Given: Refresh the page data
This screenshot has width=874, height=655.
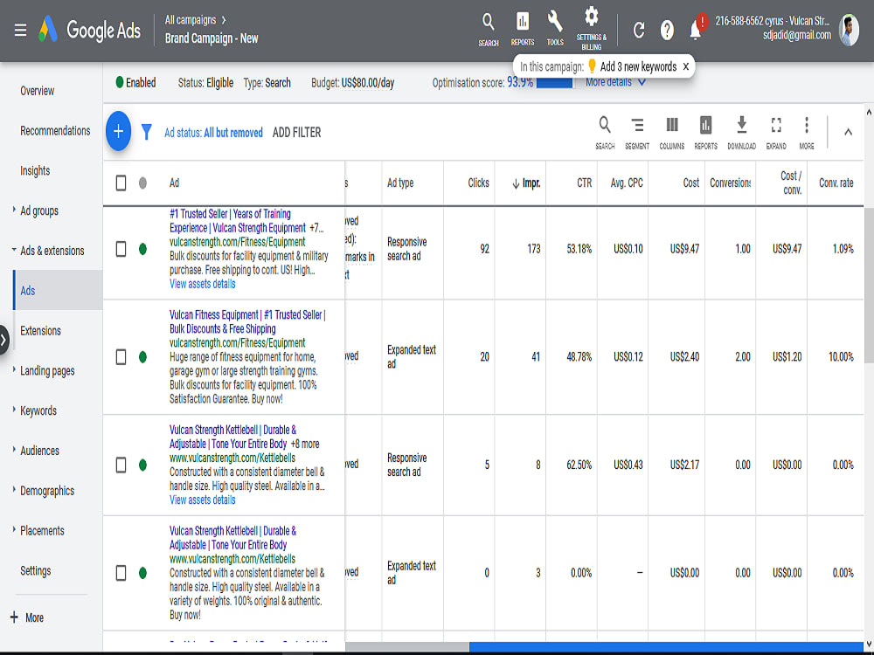Looking at the screenshot, I should tap(639, 30).
